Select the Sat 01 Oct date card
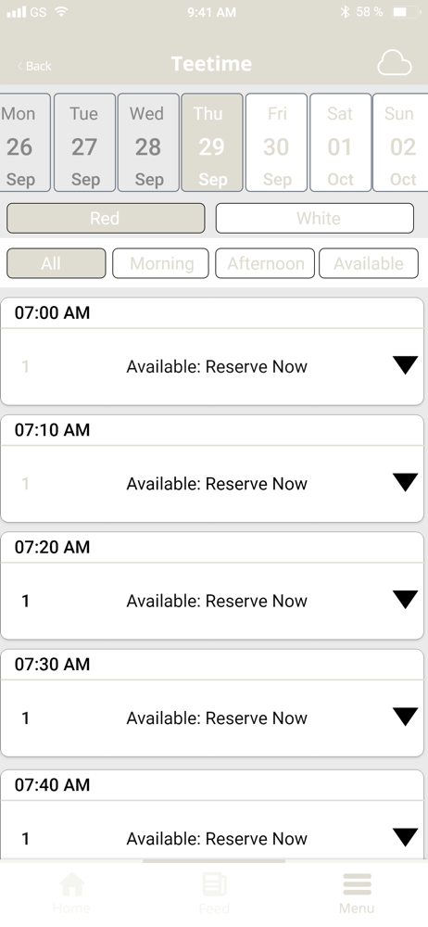Viewport: 428px width, 927px height. (x=341, y=143)
